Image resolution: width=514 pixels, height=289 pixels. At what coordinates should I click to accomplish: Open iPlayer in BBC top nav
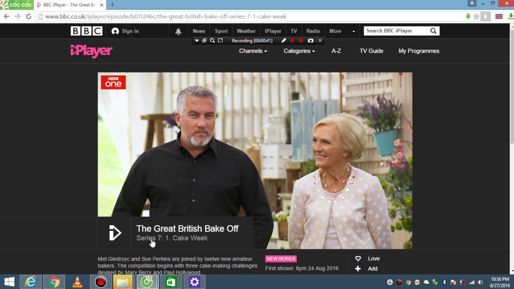point(273,31)
